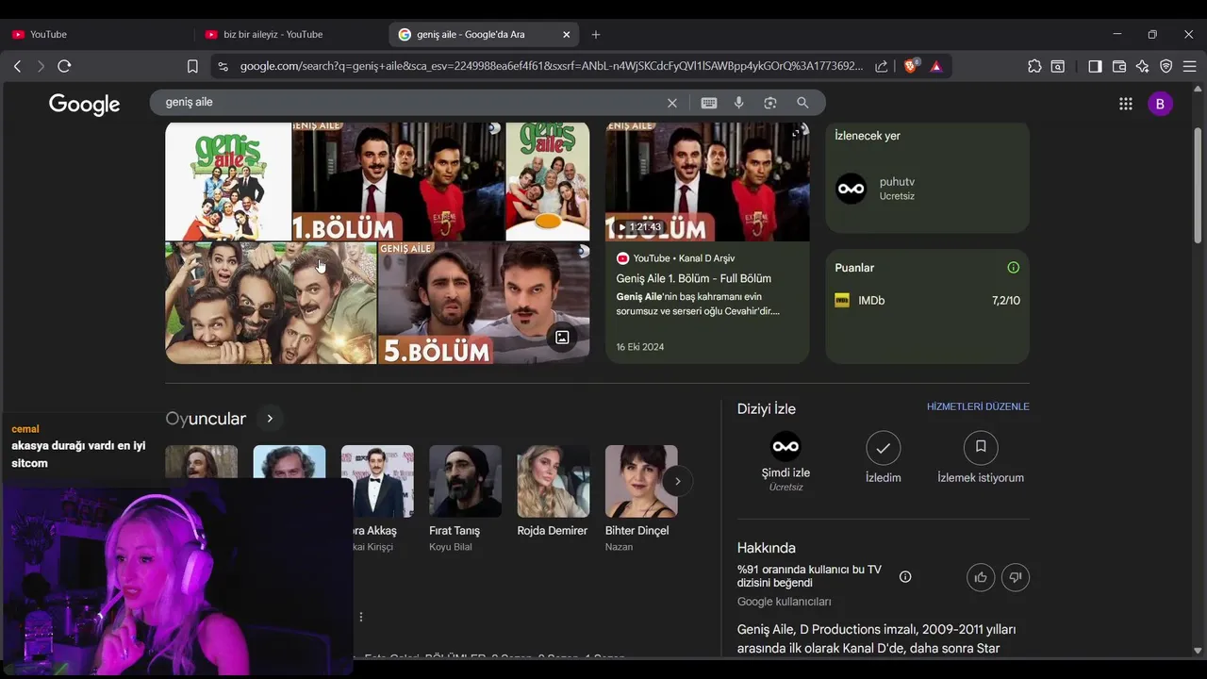Click the 16 Eki 2024 date text

click(640, 347)
